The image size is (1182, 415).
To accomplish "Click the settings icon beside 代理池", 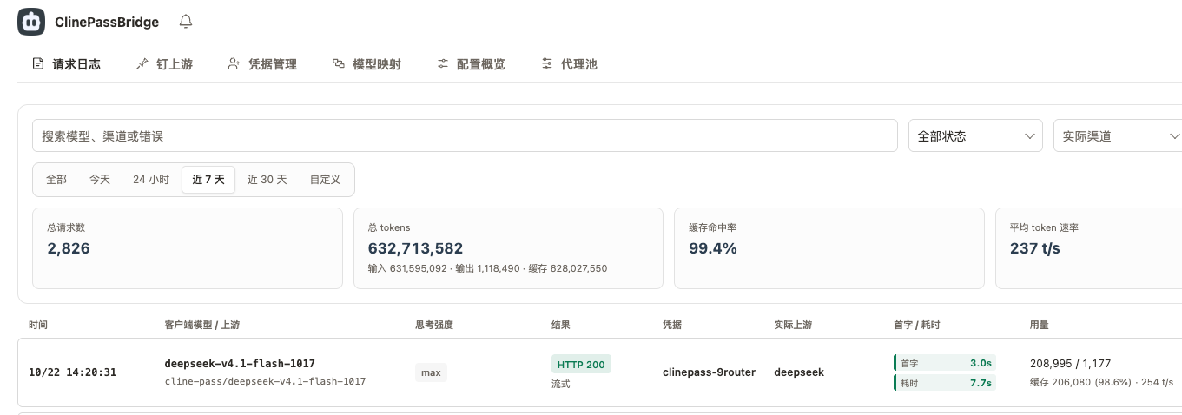I will [547, 63].
